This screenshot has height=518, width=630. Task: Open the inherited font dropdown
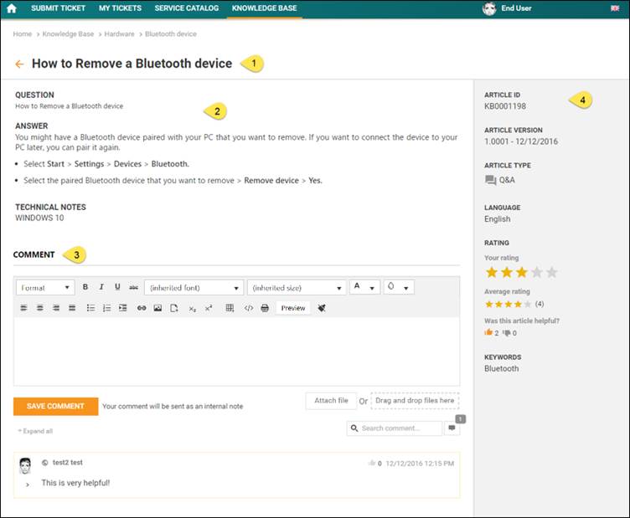coord(194,287)
